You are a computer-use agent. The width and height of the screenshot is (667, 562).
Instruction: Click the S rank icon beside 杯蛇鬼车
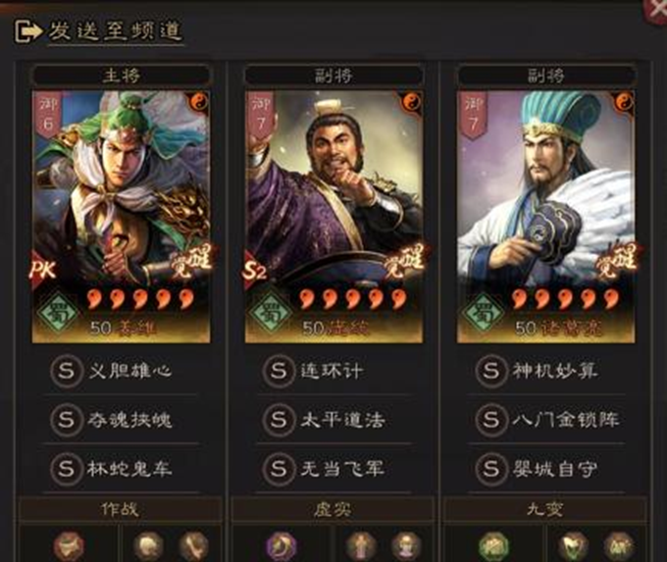tap(67, 469)
